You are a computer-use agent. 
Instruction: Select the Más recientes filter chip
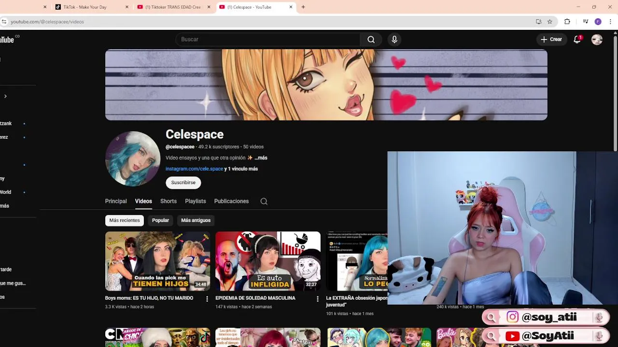125,220
